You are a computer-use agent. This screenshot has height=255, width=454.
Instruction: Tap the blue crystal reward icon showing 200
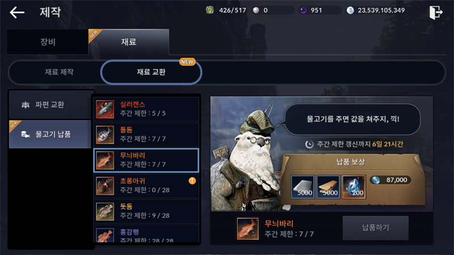354,187
